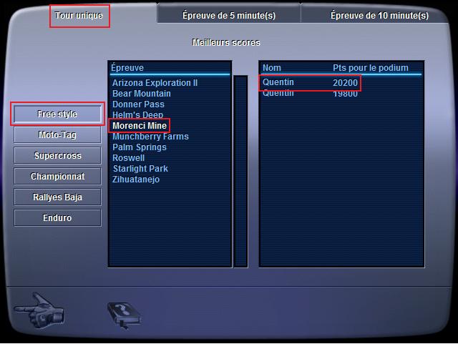Screen dimensions: 458x344
Task: Click the pointing glove back icon
Action: click(x=39, y=311)
